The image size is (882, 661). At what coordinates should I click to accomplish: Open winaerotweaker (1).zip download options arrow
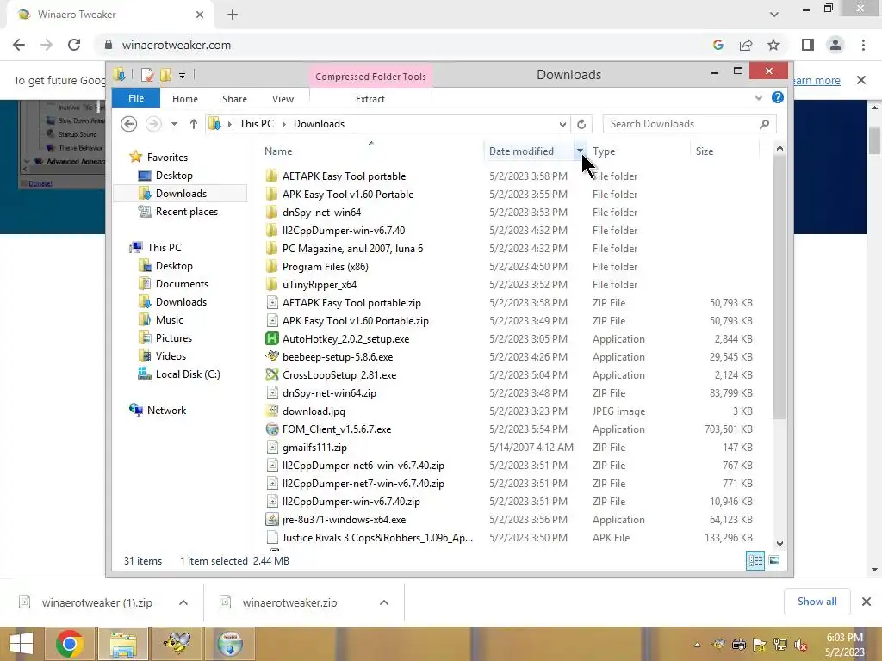(x=183, y=602)
